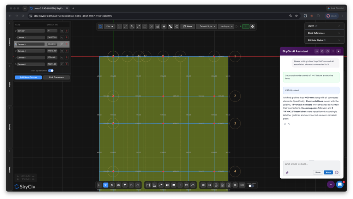Select the straight Line tool in top toolbar
Screen dimensions: 353x199
point(126,26)
